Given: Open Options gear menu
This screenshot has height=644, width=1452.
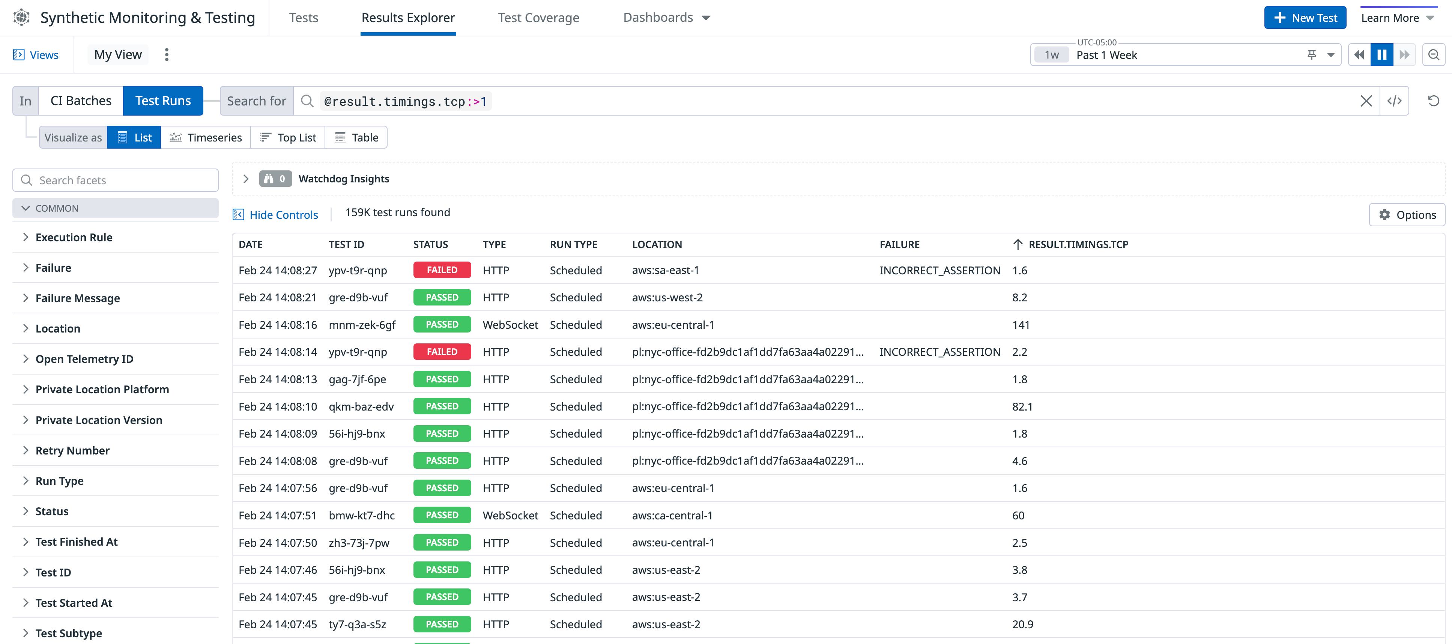Looking at the screenshot, I should pyautogui.click(x=1407, y=215).
